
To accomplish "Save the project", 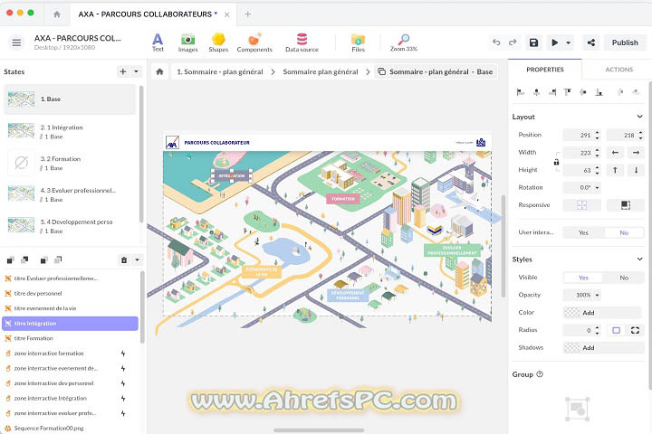I will [x=534, y=42].
